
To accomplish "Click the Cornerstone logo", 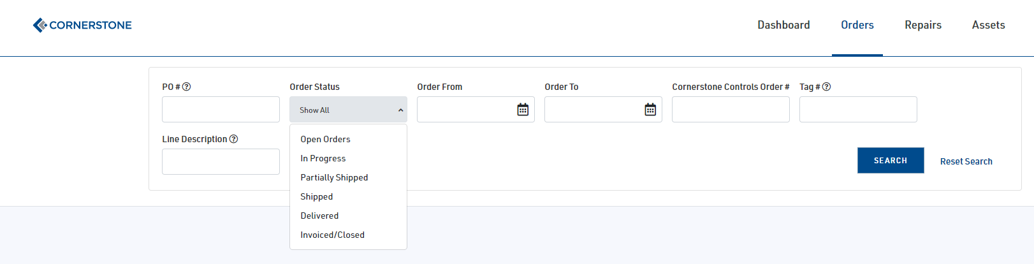I will tap(82, 25).
